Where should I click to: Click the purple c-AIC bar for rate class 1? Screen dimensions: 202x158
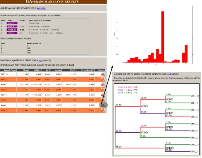12,23
